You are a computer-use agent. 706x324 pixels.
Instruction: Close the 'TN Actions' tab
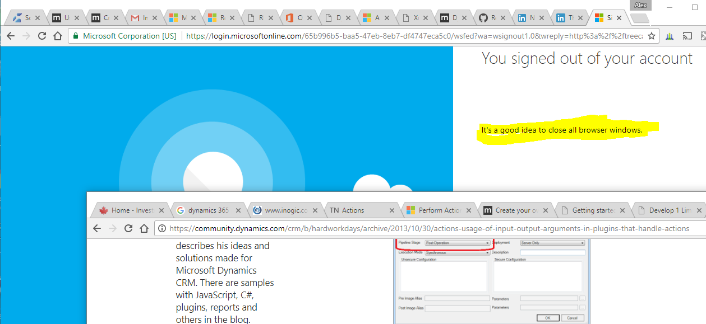coord(392,211)
